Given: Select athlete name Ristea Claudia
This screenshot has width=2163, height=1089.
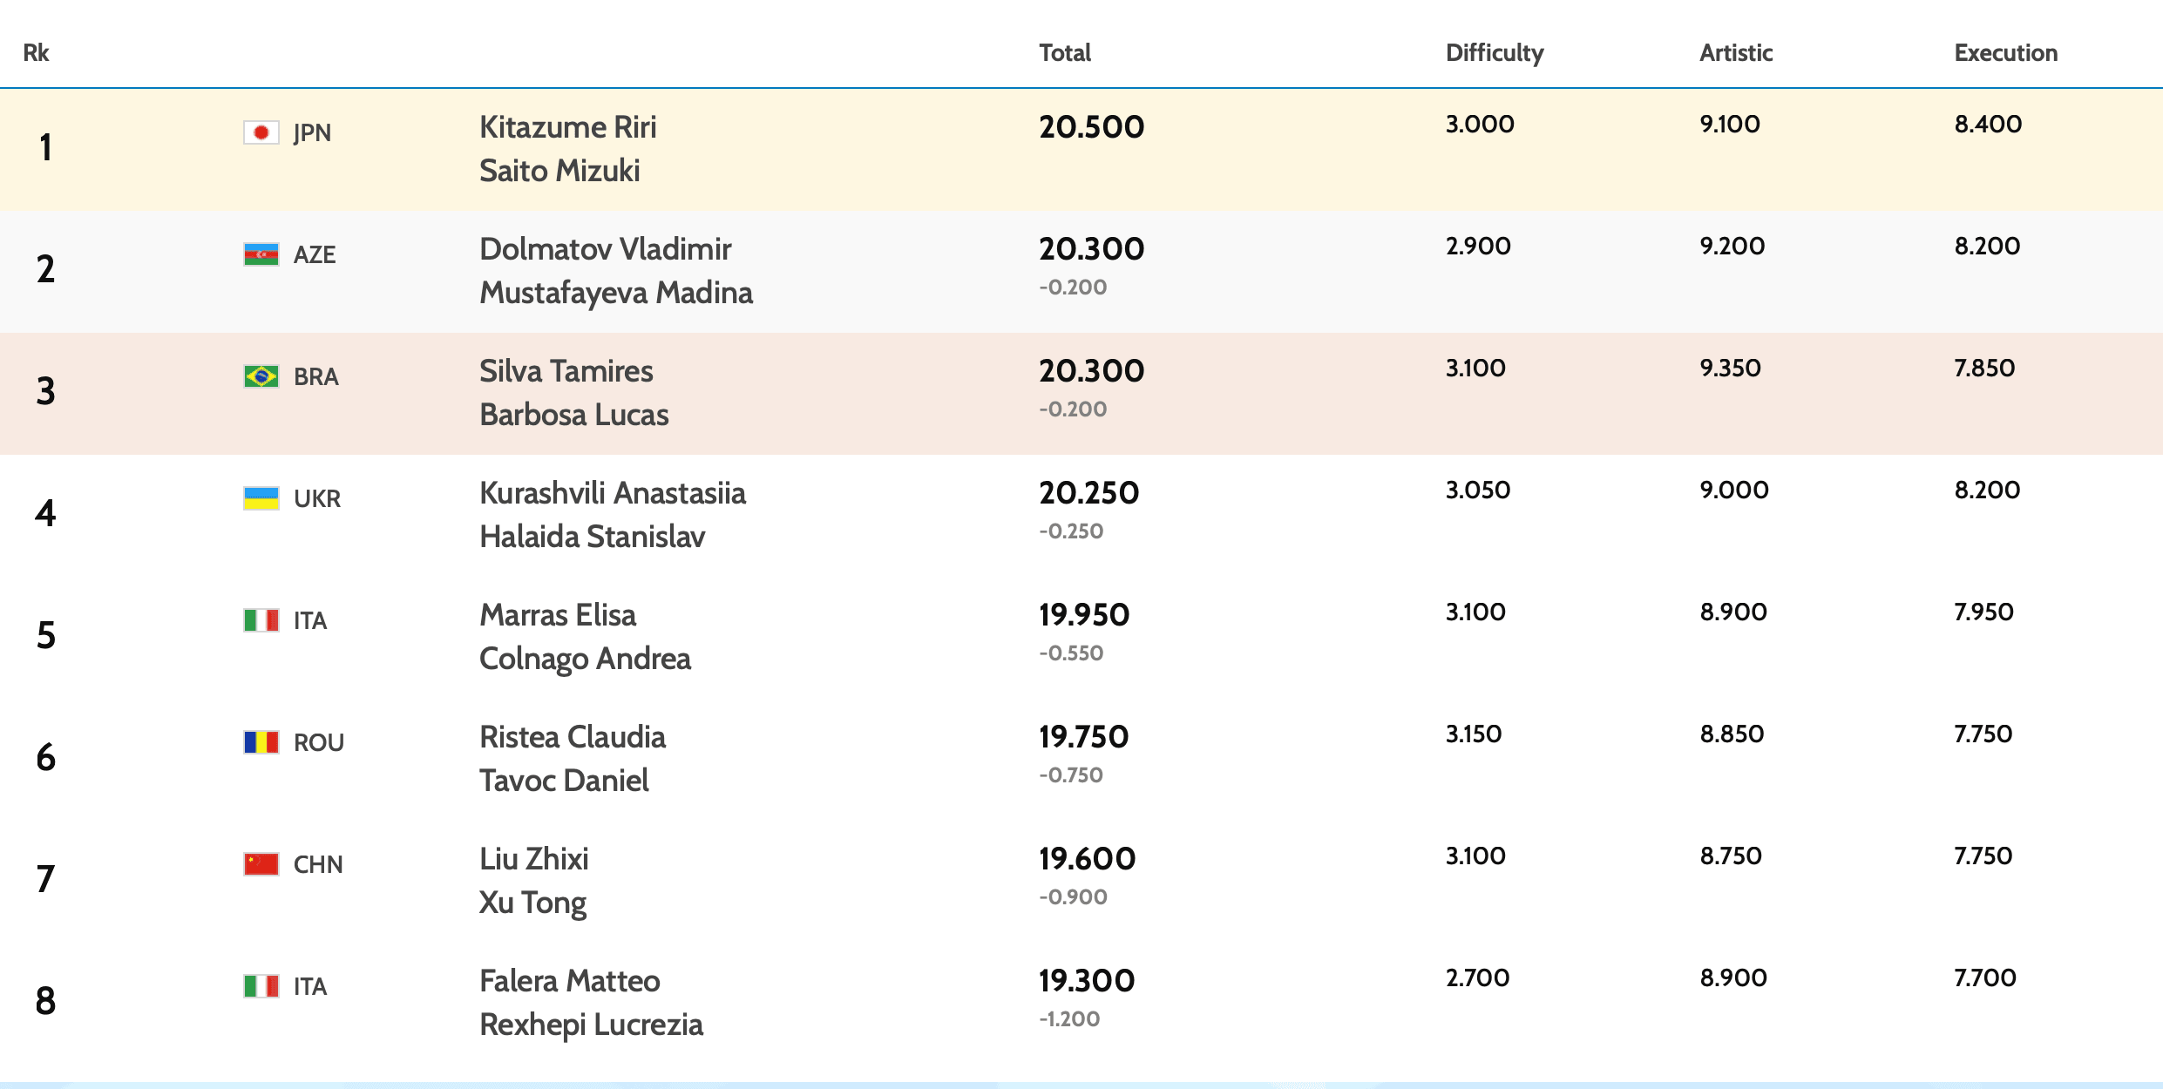Looking at the screenshot, I should click(573, 737).
